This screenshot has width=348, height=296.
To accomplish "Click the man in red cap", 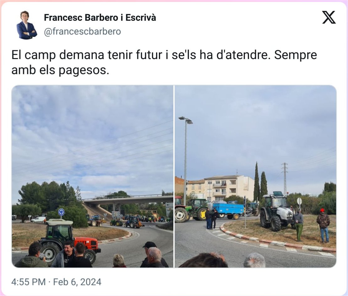I will [324, 225].
